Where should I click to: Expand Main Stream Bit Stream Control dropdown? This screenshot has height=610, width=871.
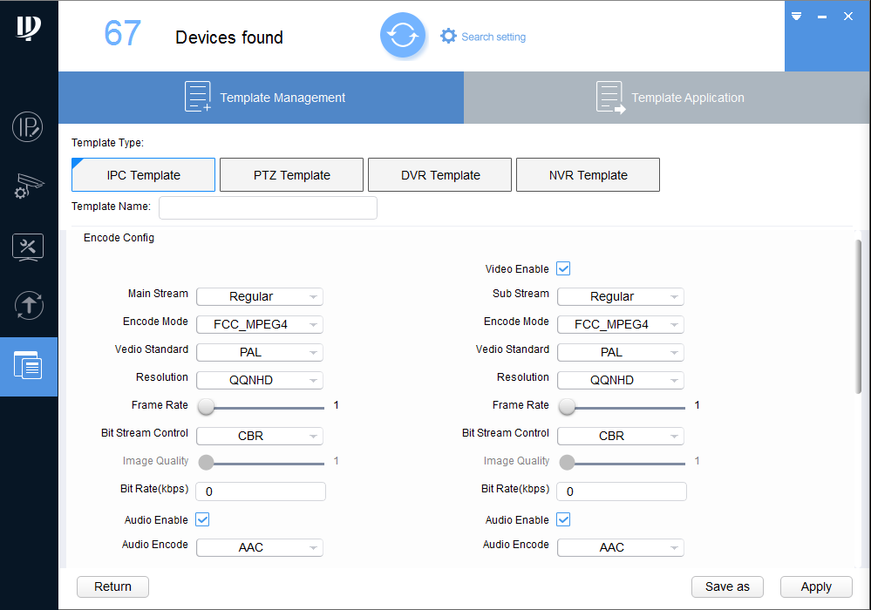(260, 437)
